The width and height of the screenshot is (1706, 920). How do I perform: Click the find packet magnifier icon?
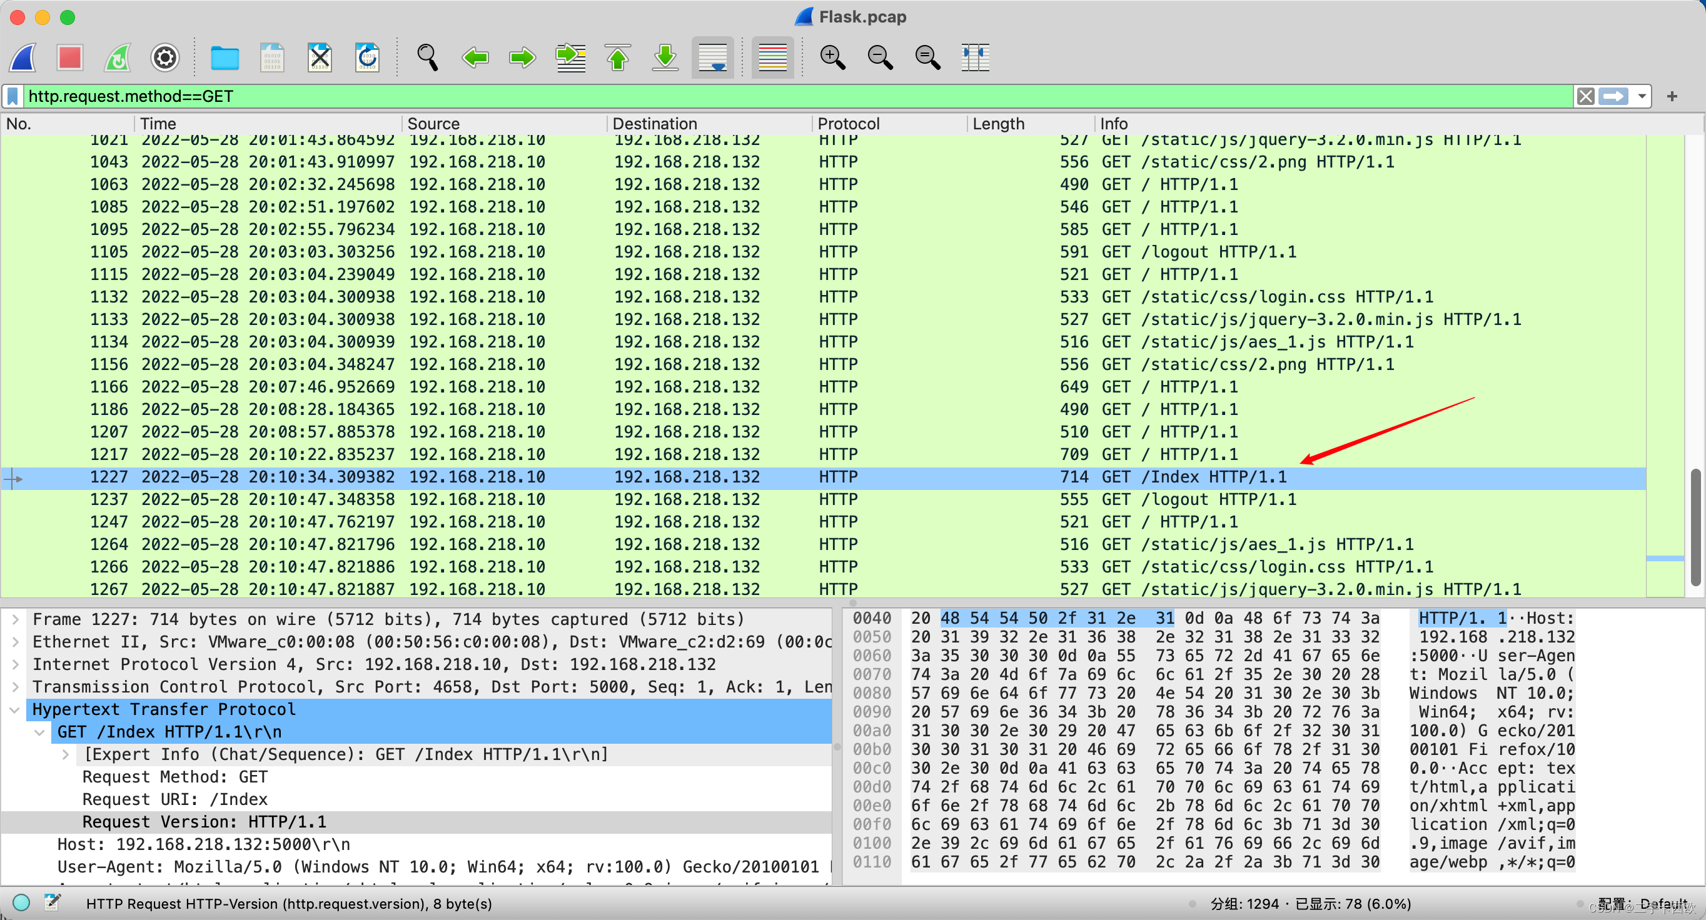pyautogui.click(x=427, y=57)
